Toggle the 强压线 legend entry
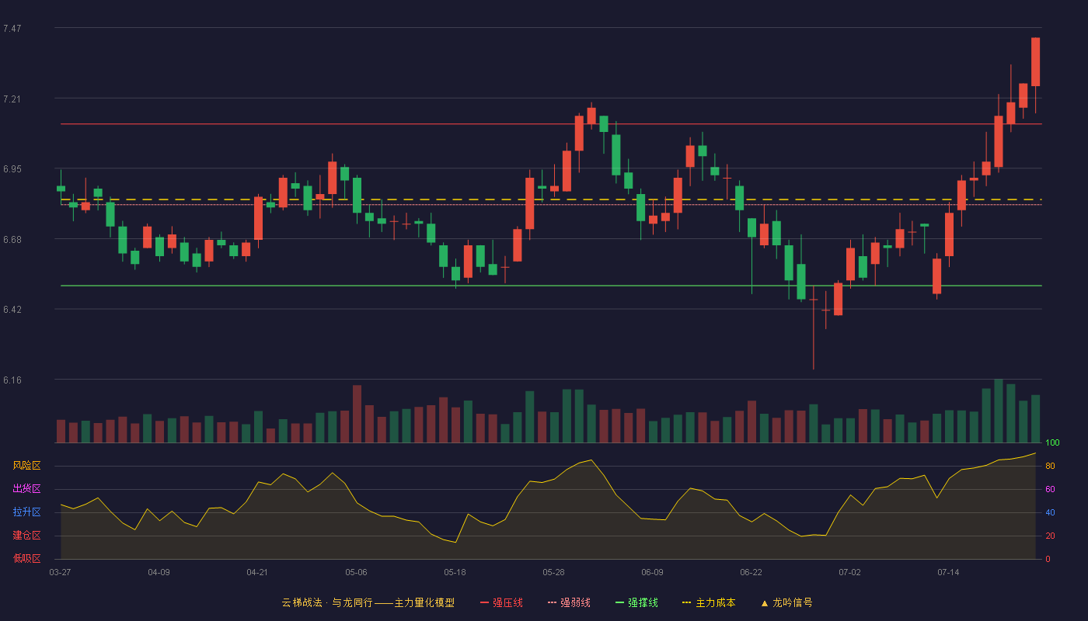Viewport: 1088px width, 621px height. click(501, 602)
